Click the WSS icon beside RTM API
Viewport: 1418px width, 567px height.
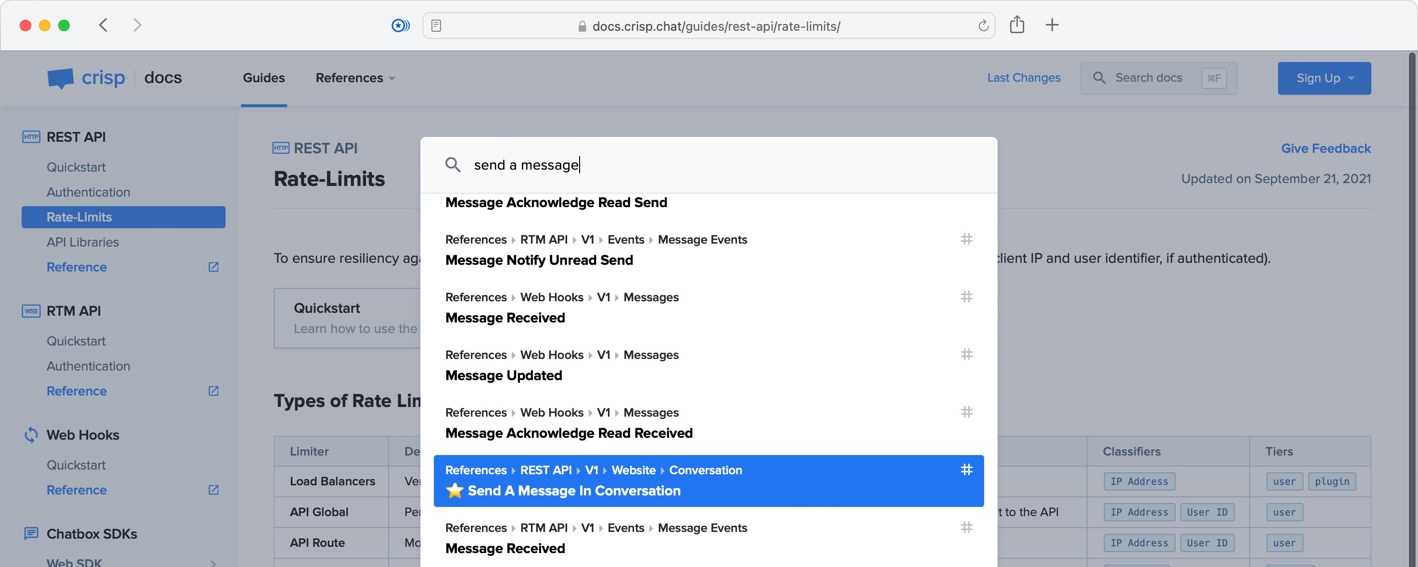coord(31,311)
